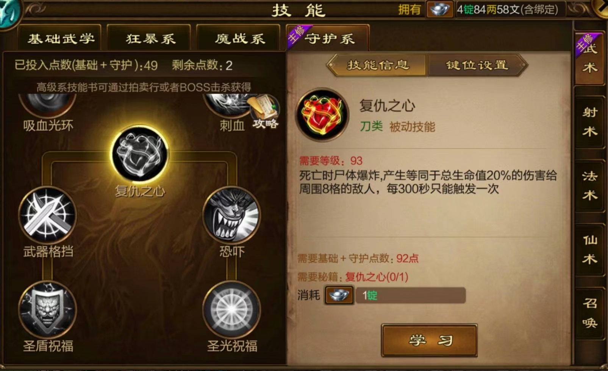Switch to the 狂暴系 tab
This screenshot has height=371, width=608.
[150, 38]
